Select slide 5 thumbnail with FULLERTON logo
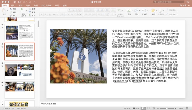Image resolution: width=192 pixels, height=110 pixels. pyautogui.click(x=20, y=71)
